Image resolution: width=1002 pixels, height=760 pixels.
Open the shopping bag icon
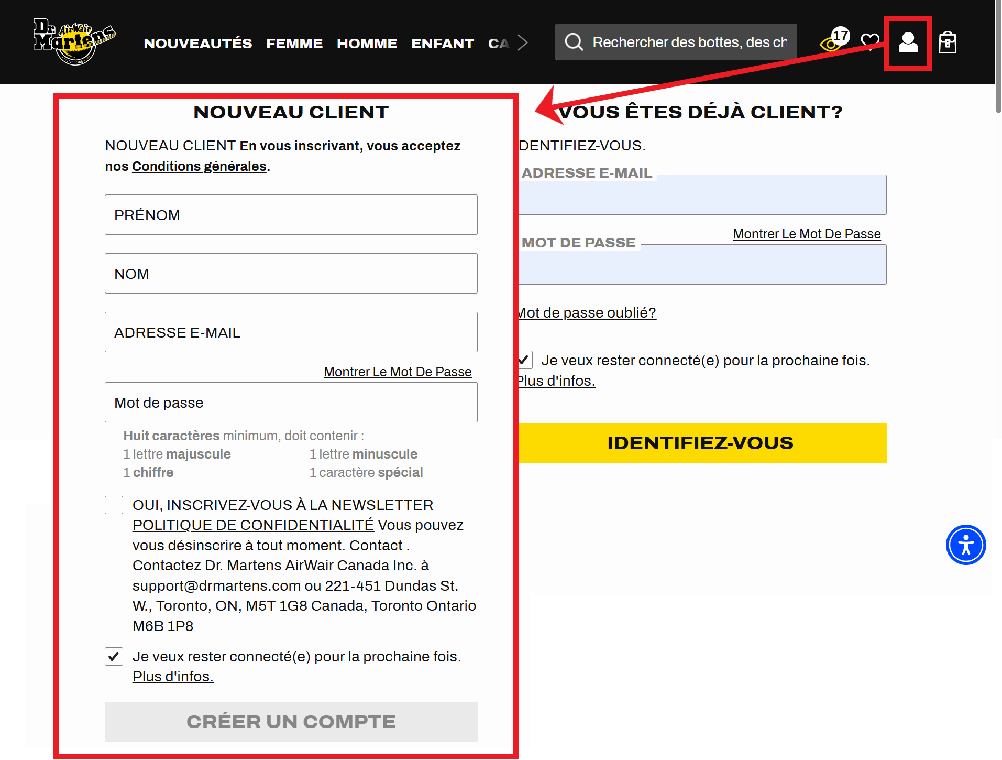(x=948, y=43)
